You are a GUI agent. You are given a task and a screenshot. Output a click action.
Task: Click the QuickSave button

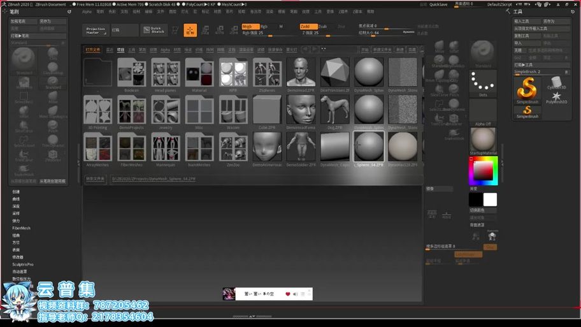(x=438, y=4)
